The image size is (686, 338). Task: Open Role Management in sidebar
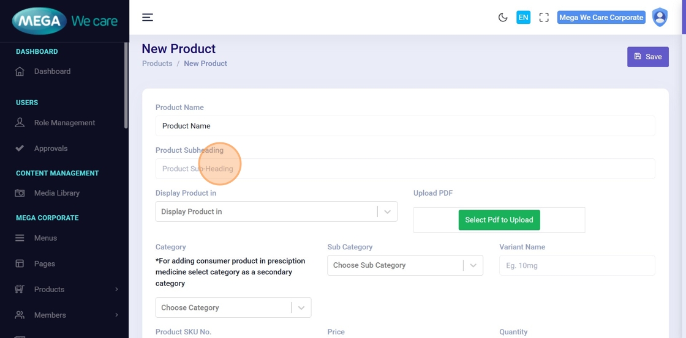coord(64,123)
